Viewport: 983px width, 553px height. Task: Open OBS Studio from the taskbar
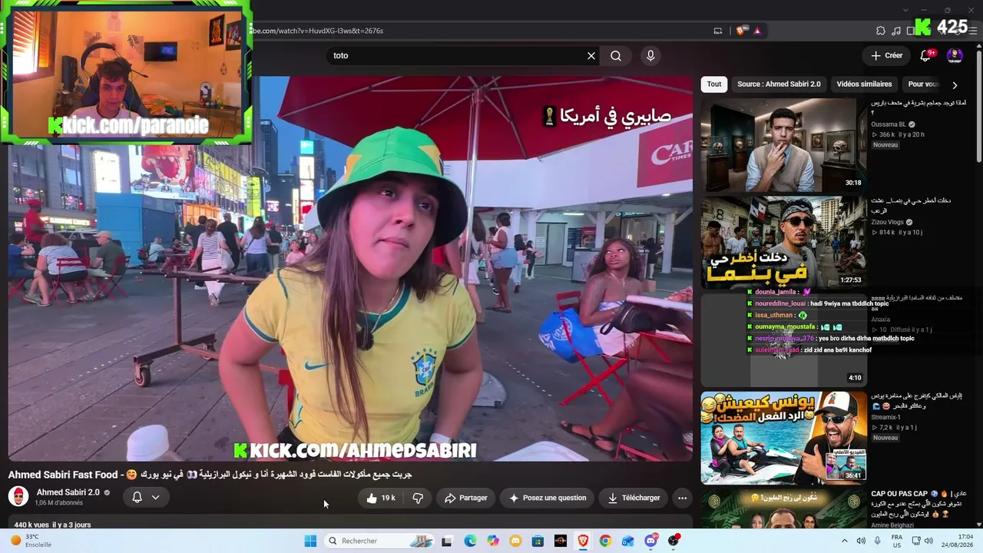click(x=674, y=541)
